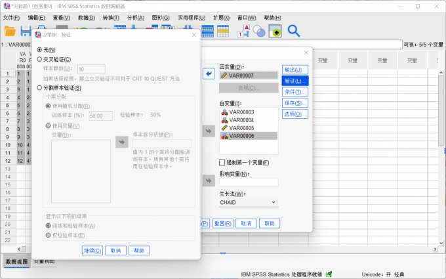446x279 pixels.
Task: Click the blue grid split file icon
Action: (208, 31)
